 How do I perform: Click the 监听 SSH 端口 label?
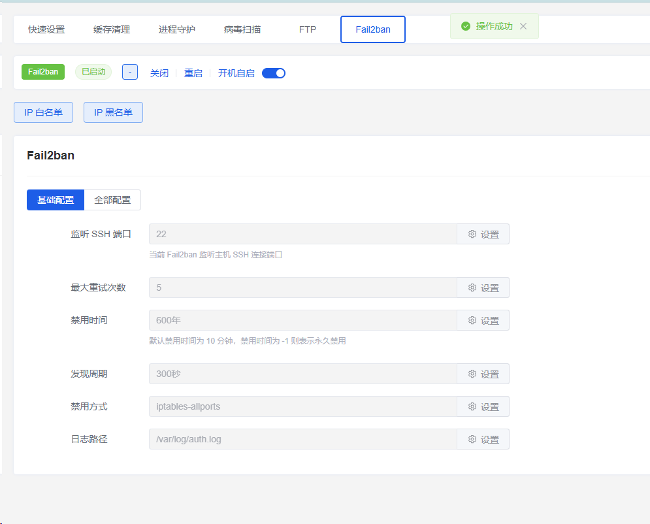[101, 234]
